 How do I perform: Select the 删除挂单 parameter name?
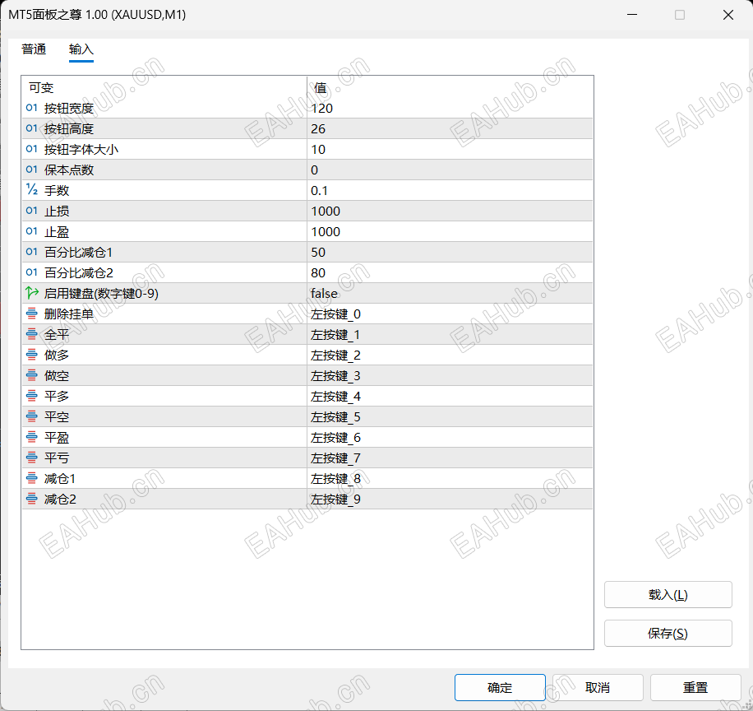69,314
